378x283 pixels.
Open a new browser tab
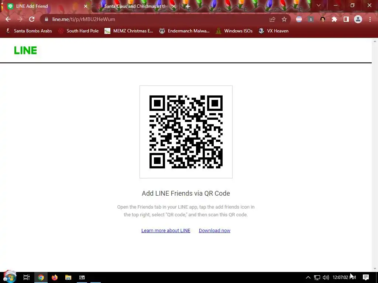tap(188, 6)
